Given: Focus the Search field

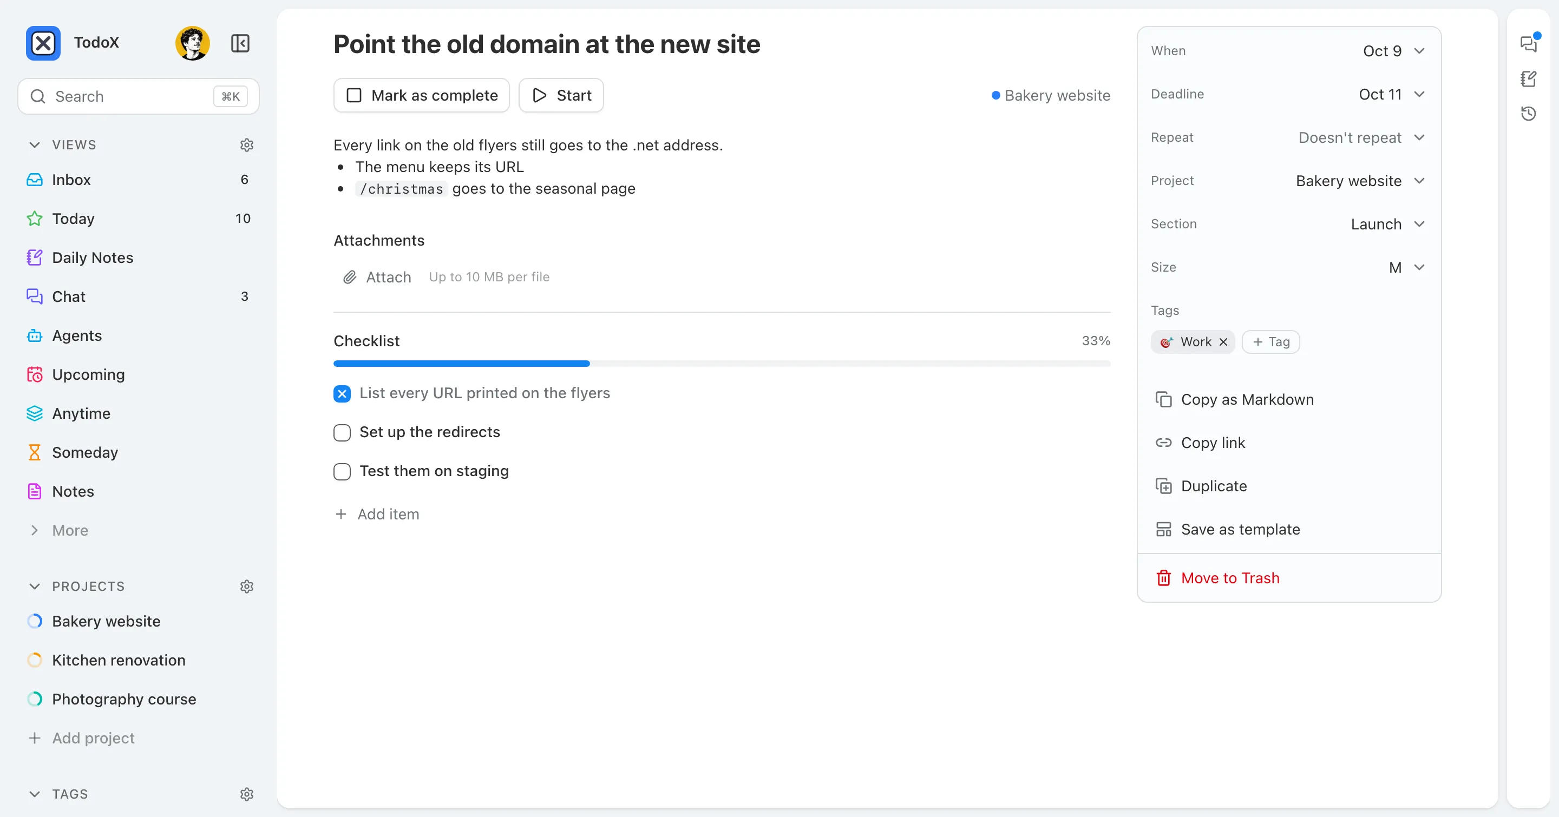Looking at the screenshot, I should click(138, 96).
